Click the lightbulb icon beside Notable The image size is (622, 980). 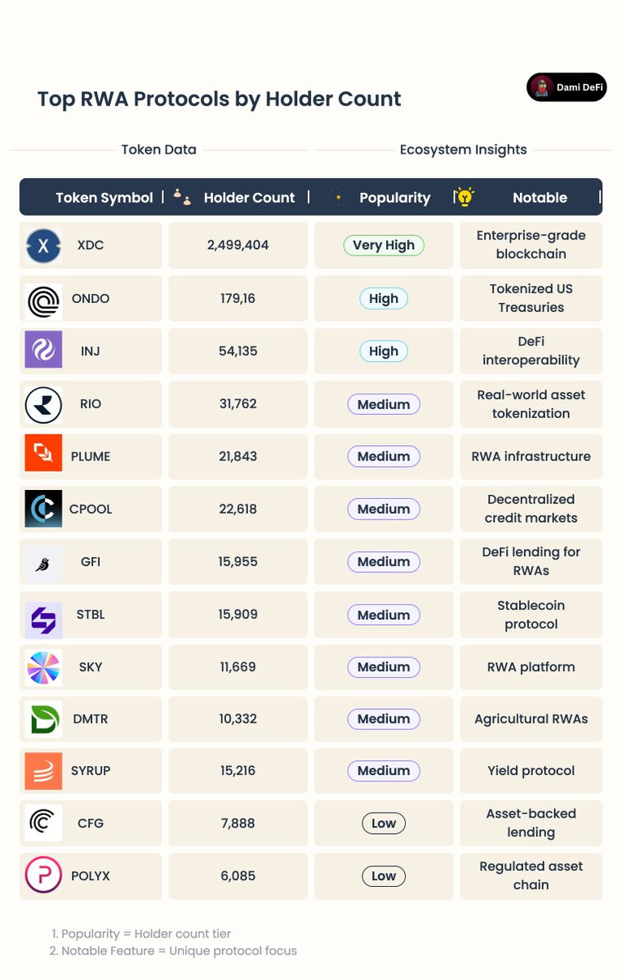point(464,197)
